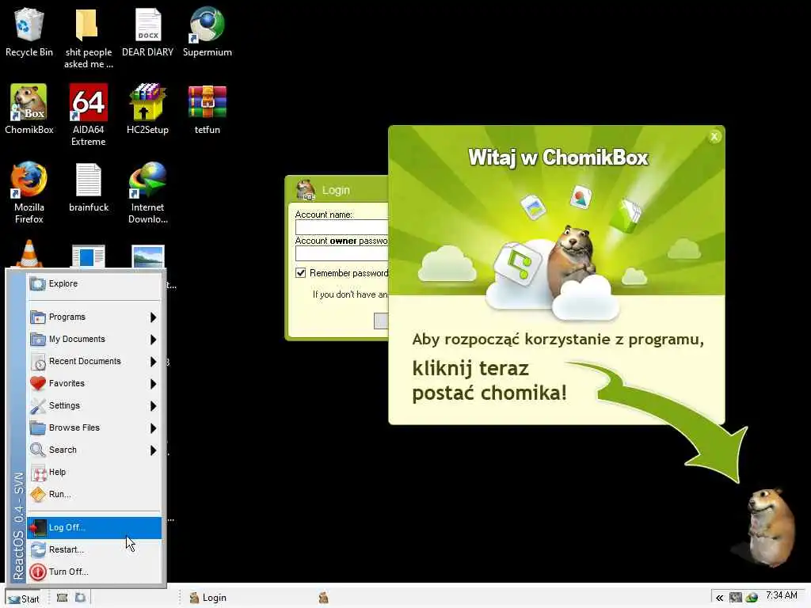Click the Explore icon in the Start menu
811x608 pixels.
coord(38,284)
